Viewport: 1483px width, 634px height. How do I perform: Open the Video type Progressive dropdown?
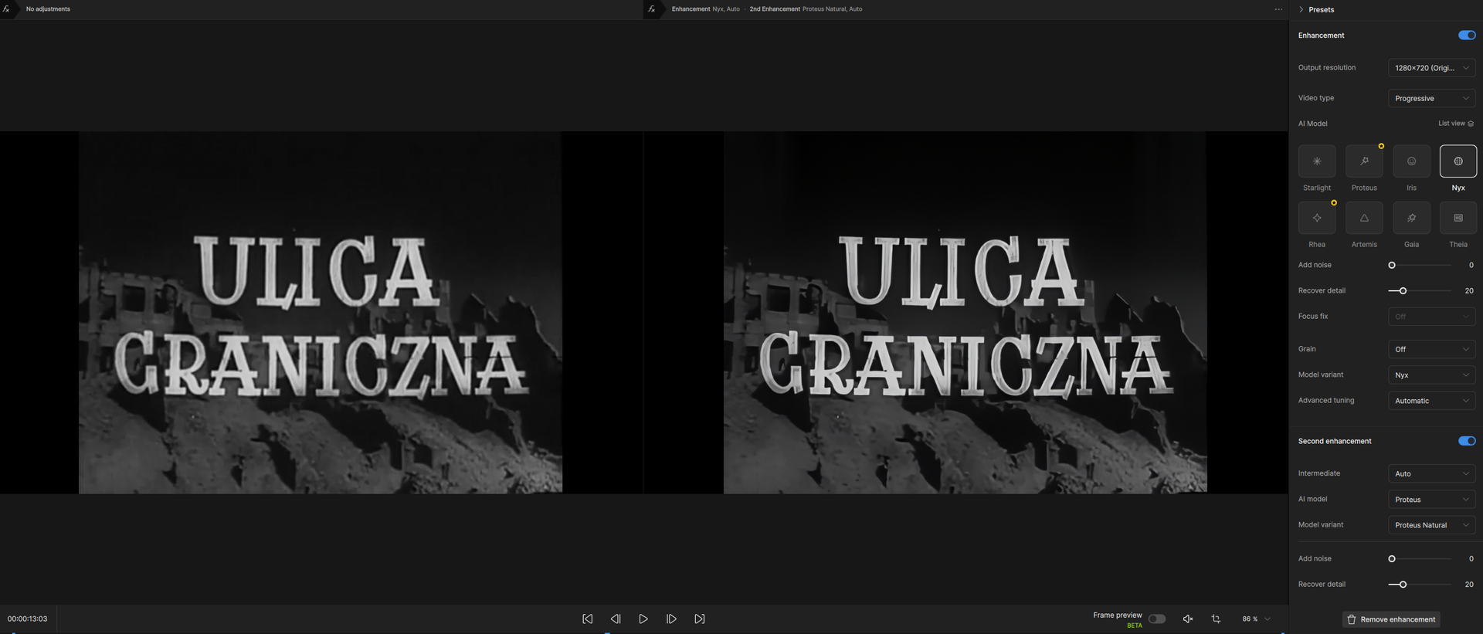[x=1431, y=98]
